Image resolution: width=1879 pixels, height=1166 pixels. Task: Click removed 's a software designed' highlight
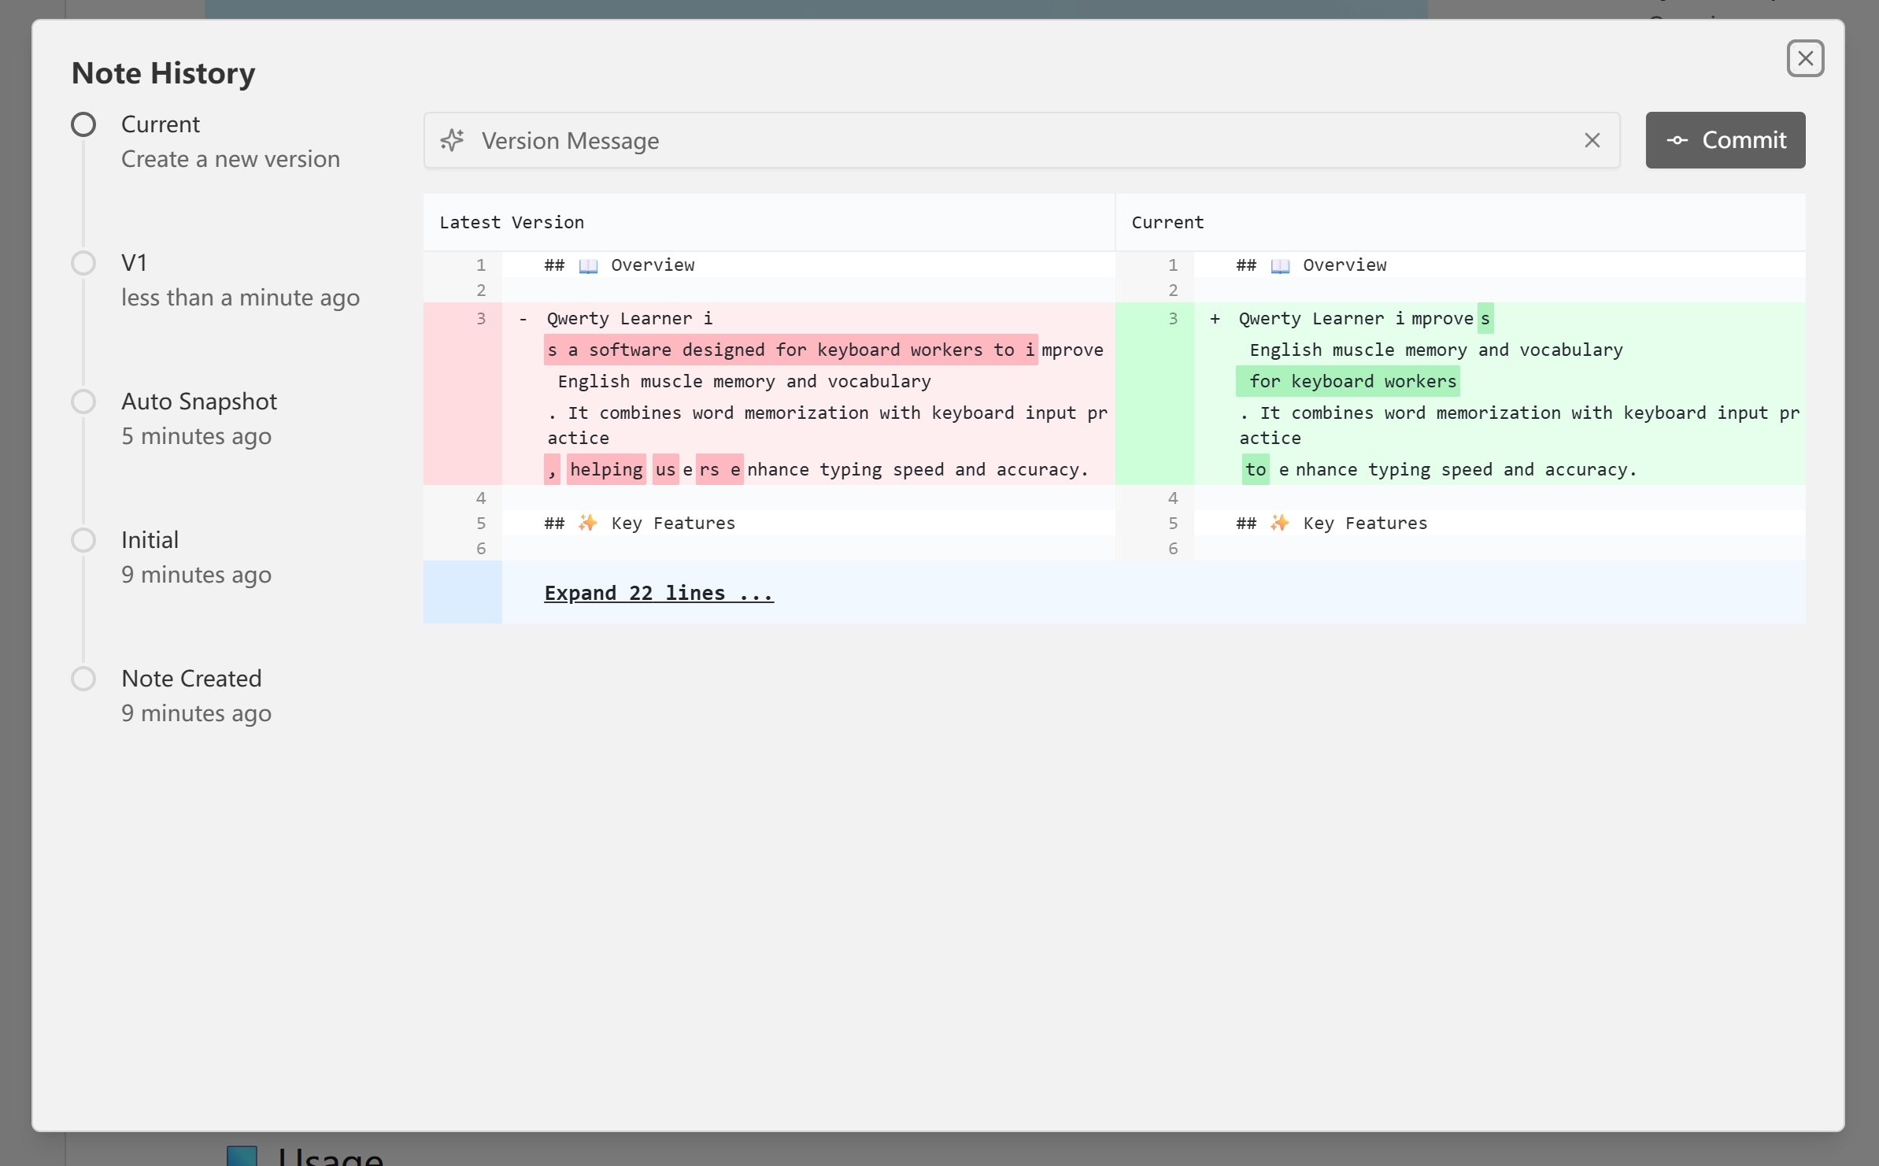coord(790,350)
